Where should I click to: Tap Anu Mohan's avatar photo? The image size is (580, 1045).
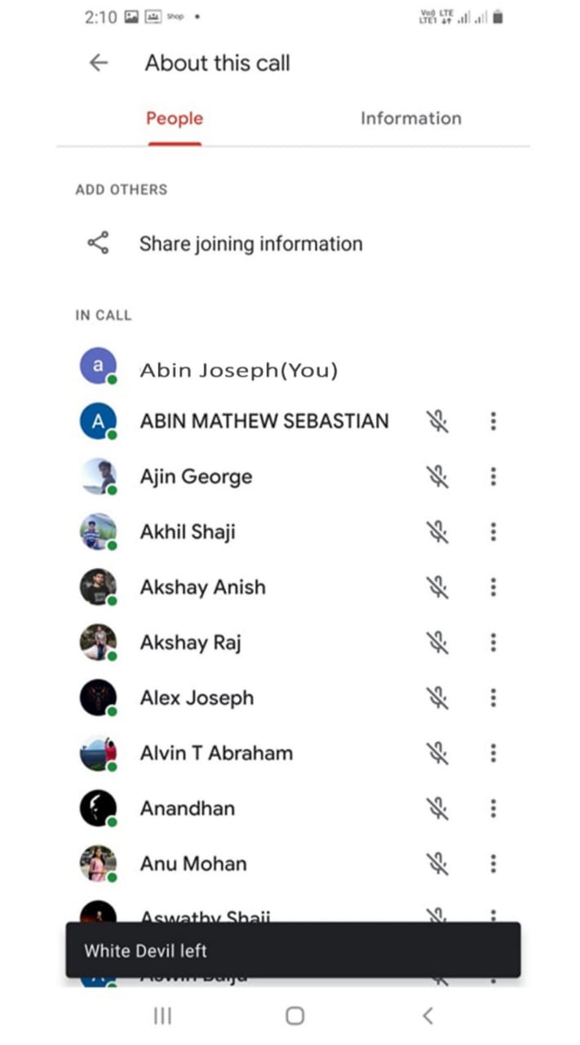(x=98, y=864)
